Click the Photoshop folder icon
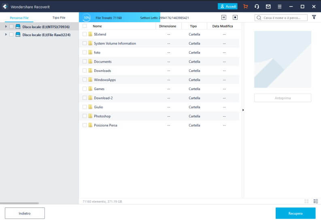The width and height of the screenshot is (321, 222). tap(90, 116)
